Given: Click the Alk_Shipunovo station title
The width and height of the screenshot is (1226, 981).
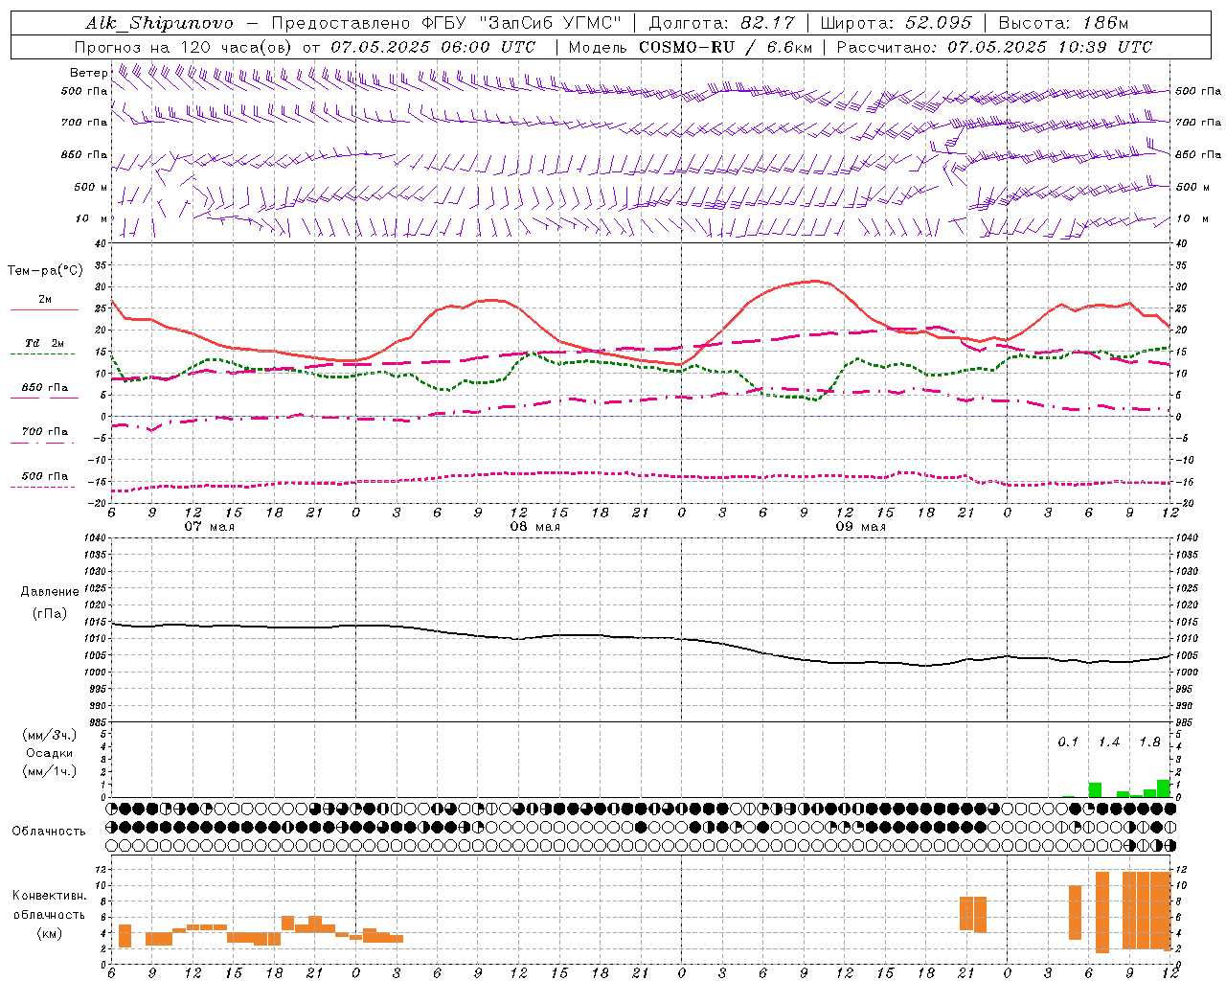Looking at the screenshot, I should (159, 23).
